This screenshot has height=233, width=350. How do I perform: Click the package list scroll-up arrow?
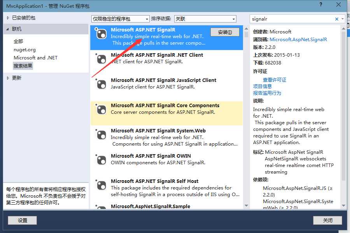pyautogui.click(x=246, y=29)
